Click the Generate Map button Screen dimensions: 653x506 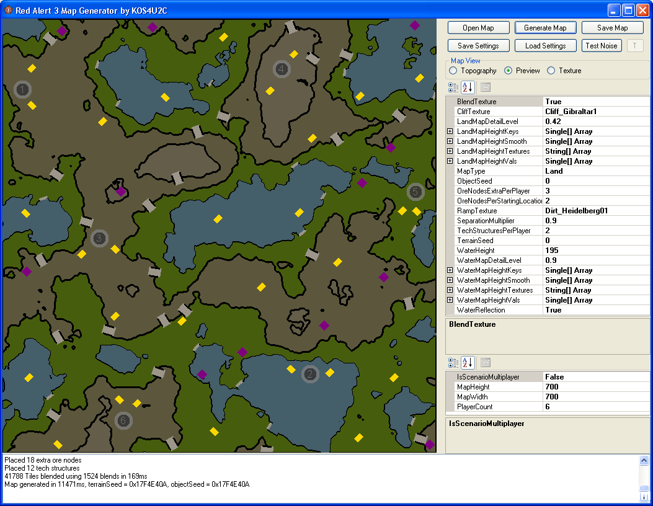[x=546, y=28]
